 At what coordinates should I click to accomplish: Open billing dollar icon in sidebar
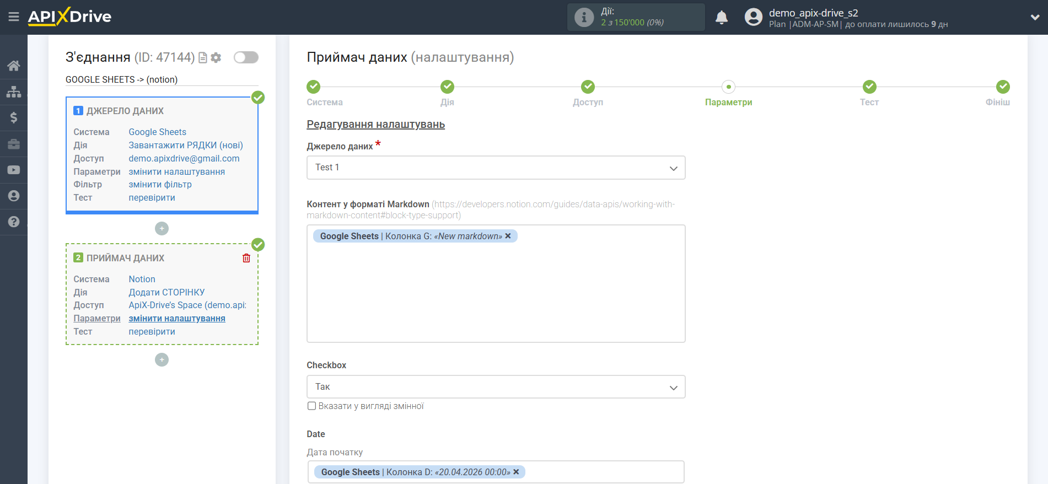click(14, 117)
